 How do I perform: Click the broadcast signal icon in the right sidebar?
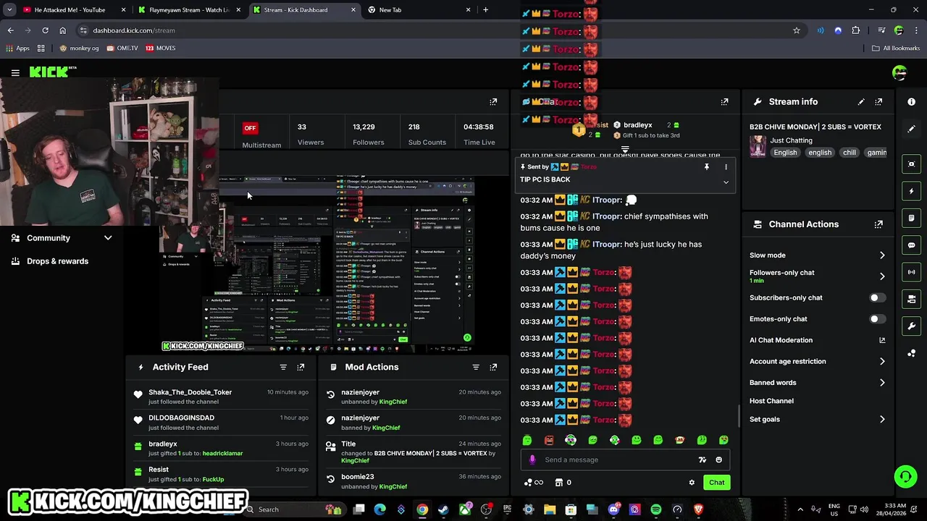(x=911, y=272)
